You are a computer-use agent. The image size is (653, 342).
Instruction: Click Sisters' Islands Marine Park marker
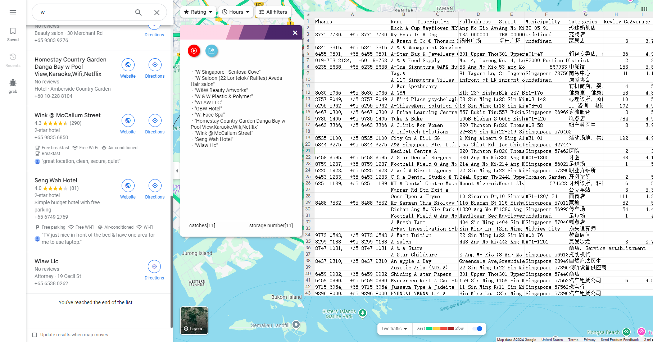[x=363, y=313]
